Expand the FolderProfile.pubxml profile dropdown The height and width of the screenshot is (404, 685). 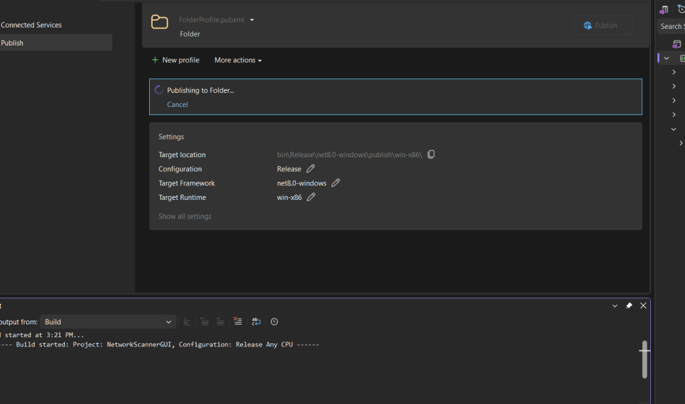click(x=252, y=20)
